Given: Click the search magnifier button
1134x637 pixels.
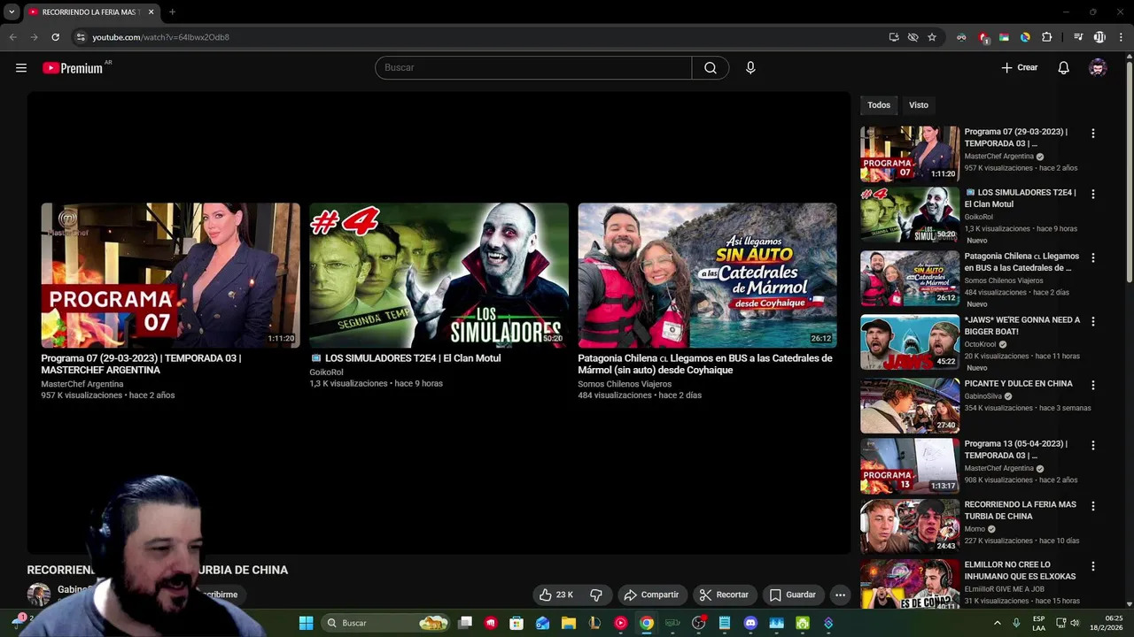Looking at the screenshot, I should click(711, 68).
